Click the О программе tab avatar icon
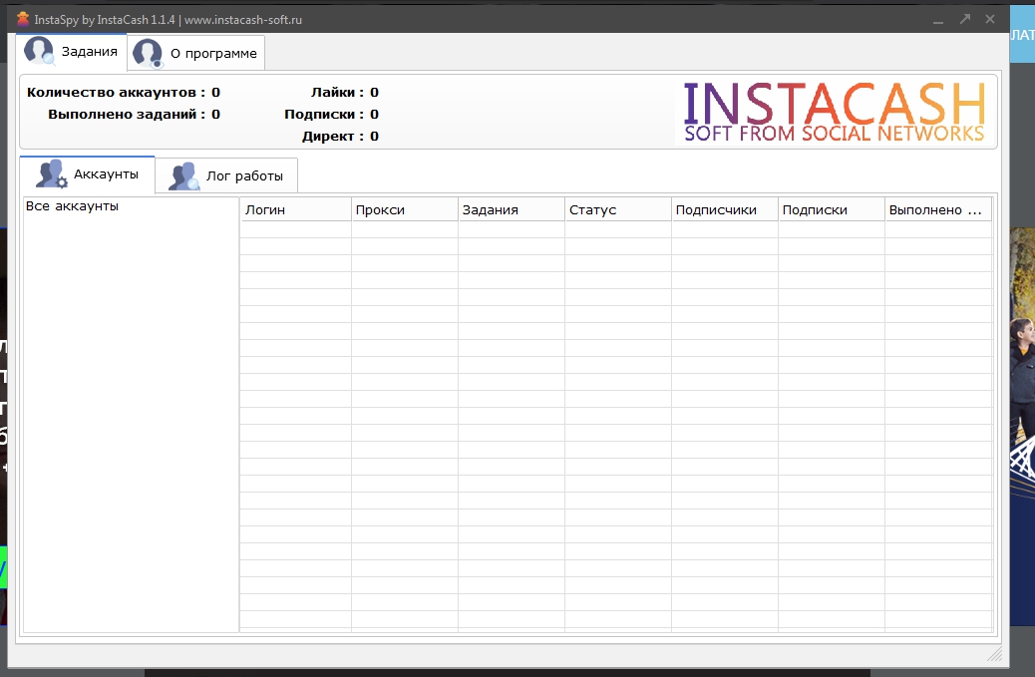 pos(148,53)
